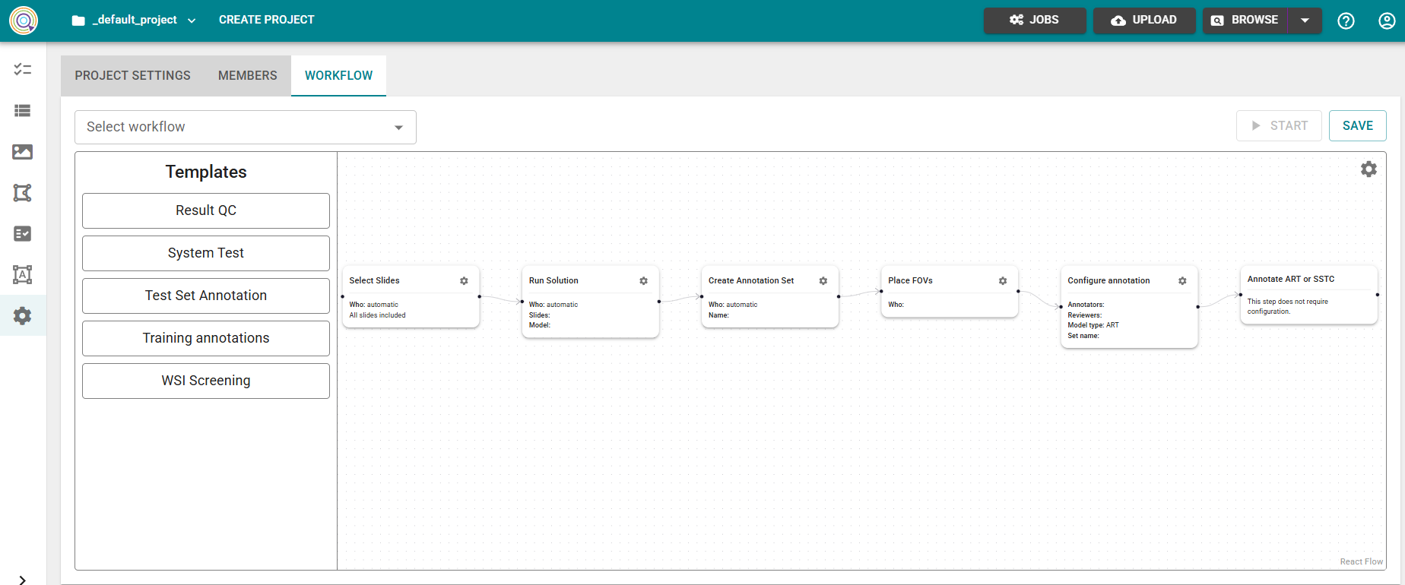1405x585 pixels.
Task: Click the Annotate ART or SSTC node
Action: click(x=1308, y=295)
